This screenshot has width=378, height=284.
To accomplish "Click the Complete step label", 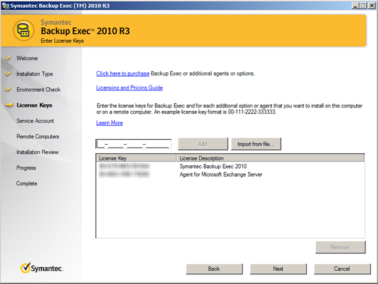I will [27, 183].
